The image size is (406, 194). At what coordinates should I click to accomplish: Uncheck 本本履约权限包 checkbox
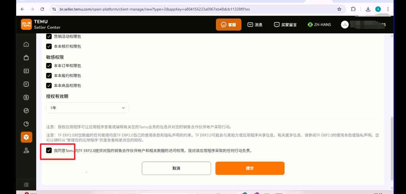(49, 75)
